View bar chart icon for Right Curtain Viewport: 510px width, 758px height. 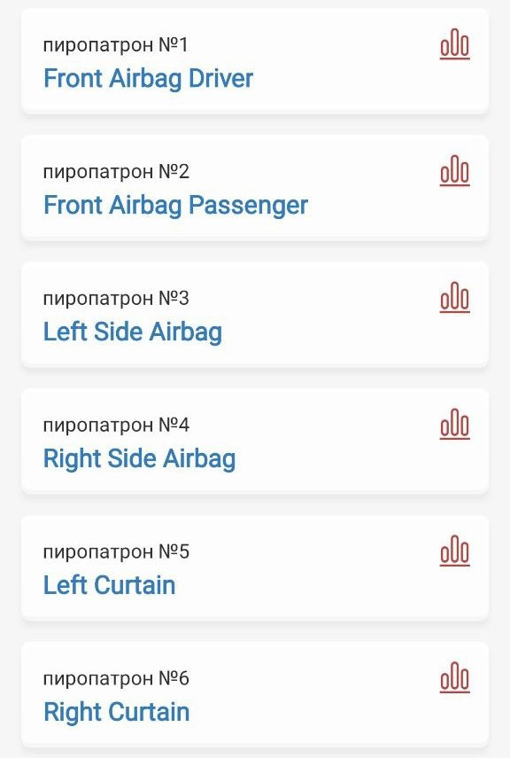(454, 677)
